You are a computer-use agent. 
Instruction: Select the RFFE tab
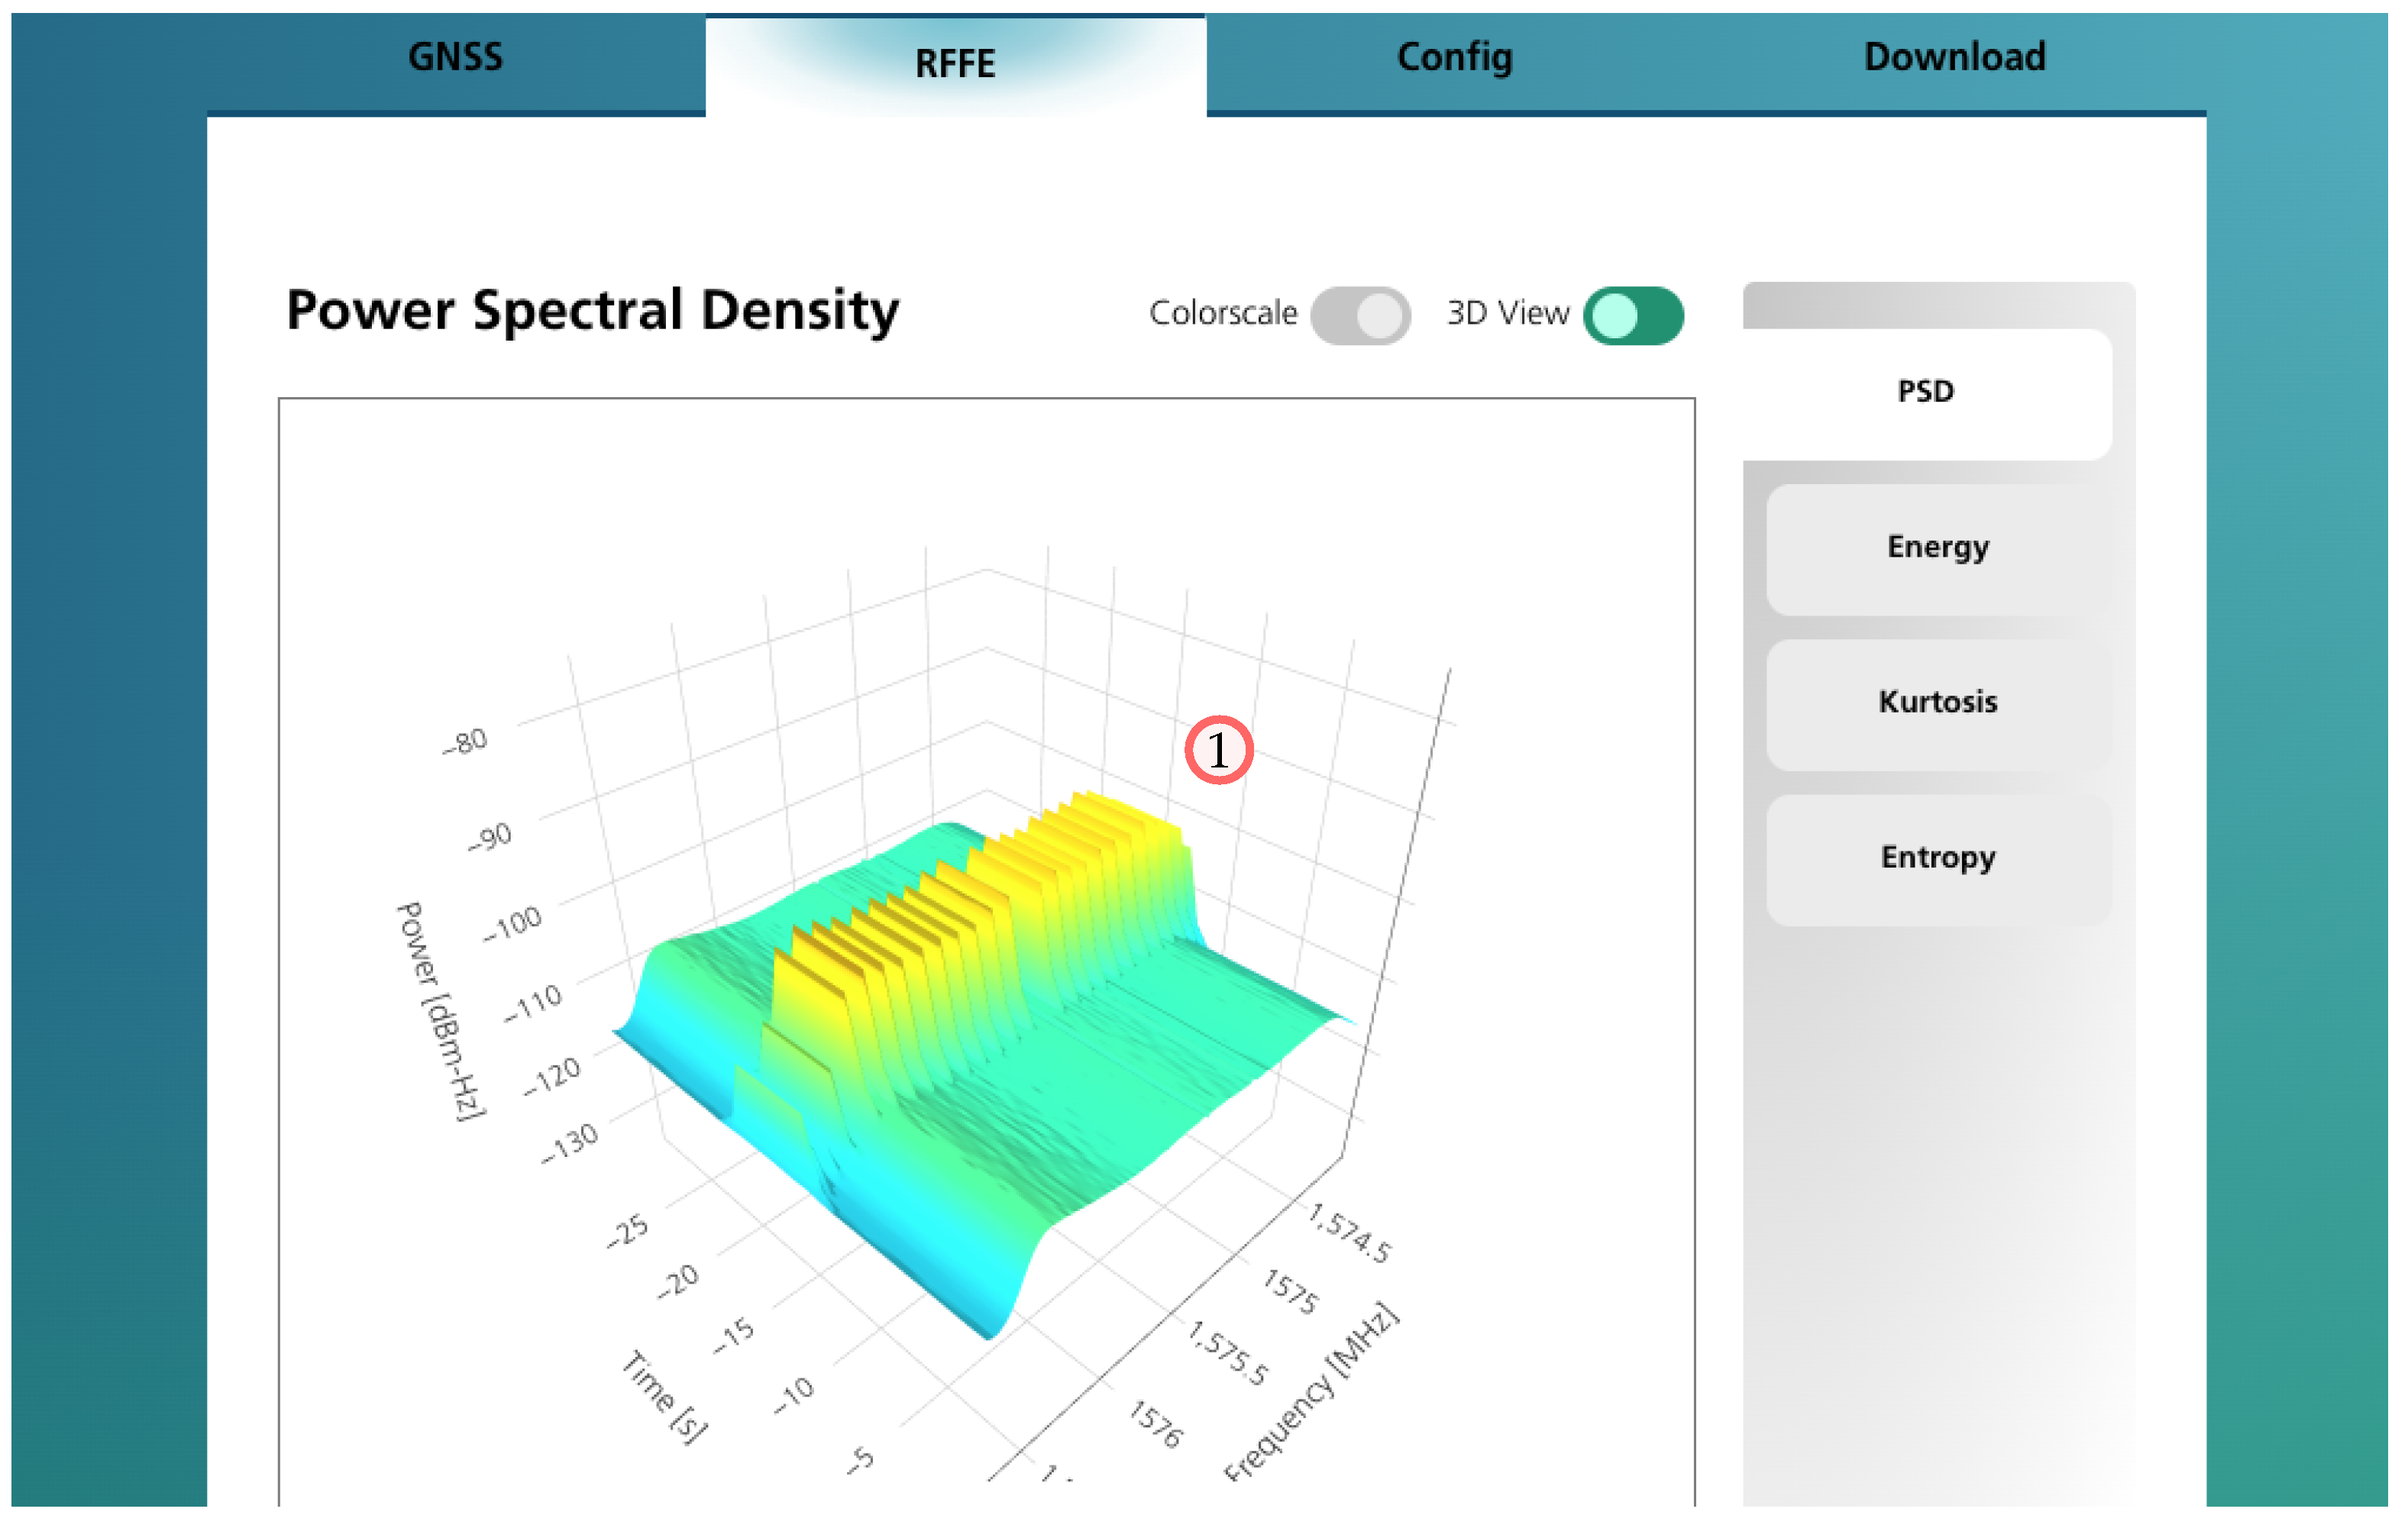955,64
